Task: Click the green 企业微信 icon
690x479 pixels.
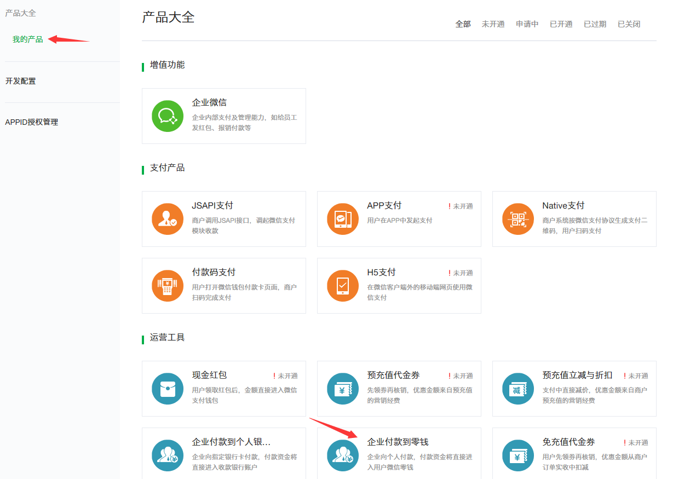Action: [168, 116]
